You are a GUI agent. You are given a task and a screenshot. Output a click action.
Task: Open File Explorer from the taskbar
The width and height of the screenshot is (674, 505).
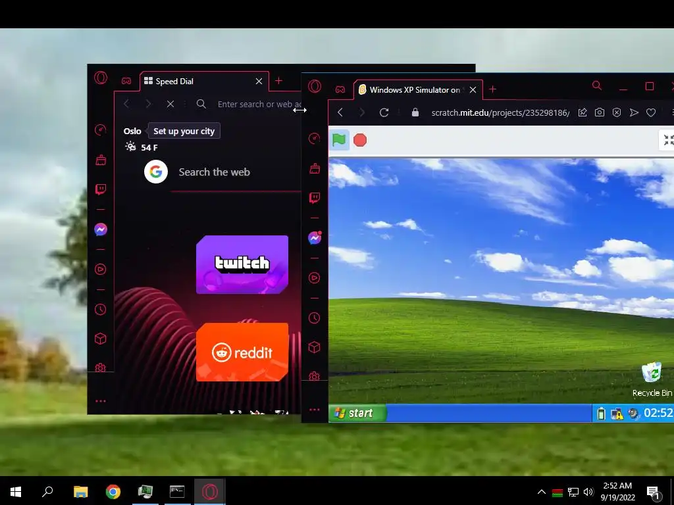(80, 492)
